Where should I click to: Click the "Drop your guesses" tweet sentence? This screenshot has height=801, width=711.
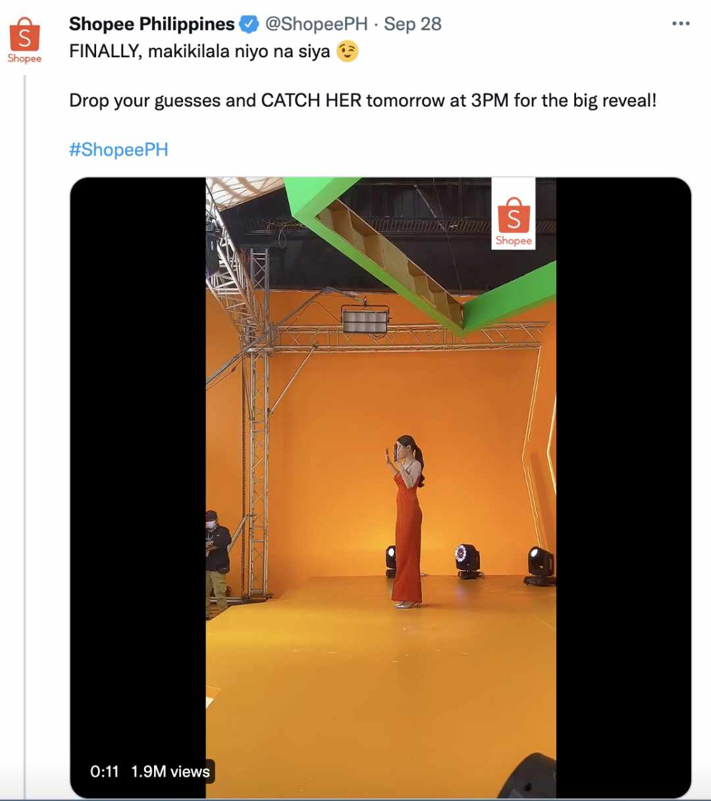[363, 101]
